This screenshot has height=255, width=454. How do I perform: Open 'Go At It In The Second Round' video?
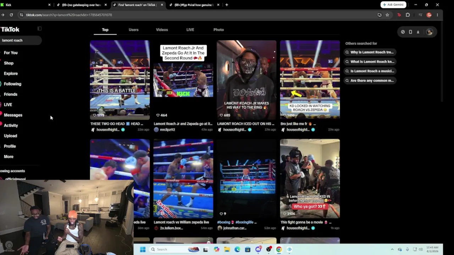click(183, 80)
